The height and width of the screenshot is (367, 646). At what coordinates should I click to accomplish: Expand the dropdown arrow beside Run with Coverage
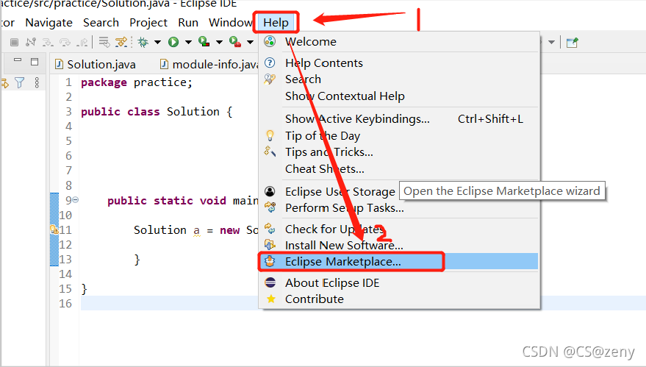[x=218, y=42]
